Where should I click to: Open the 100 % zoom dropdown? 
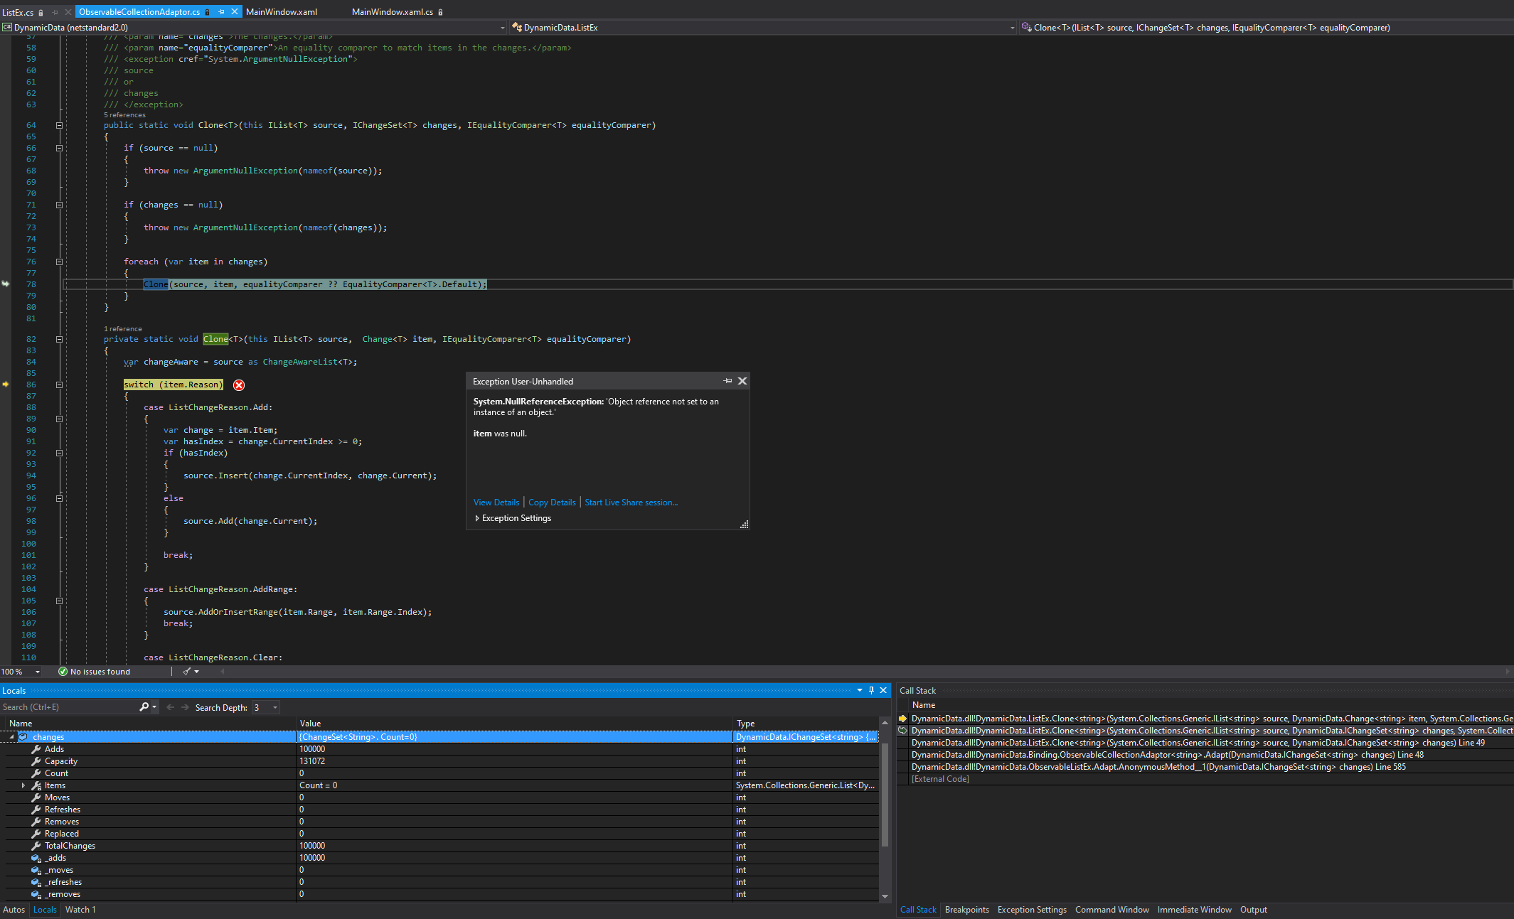click(x=37, y=672)
